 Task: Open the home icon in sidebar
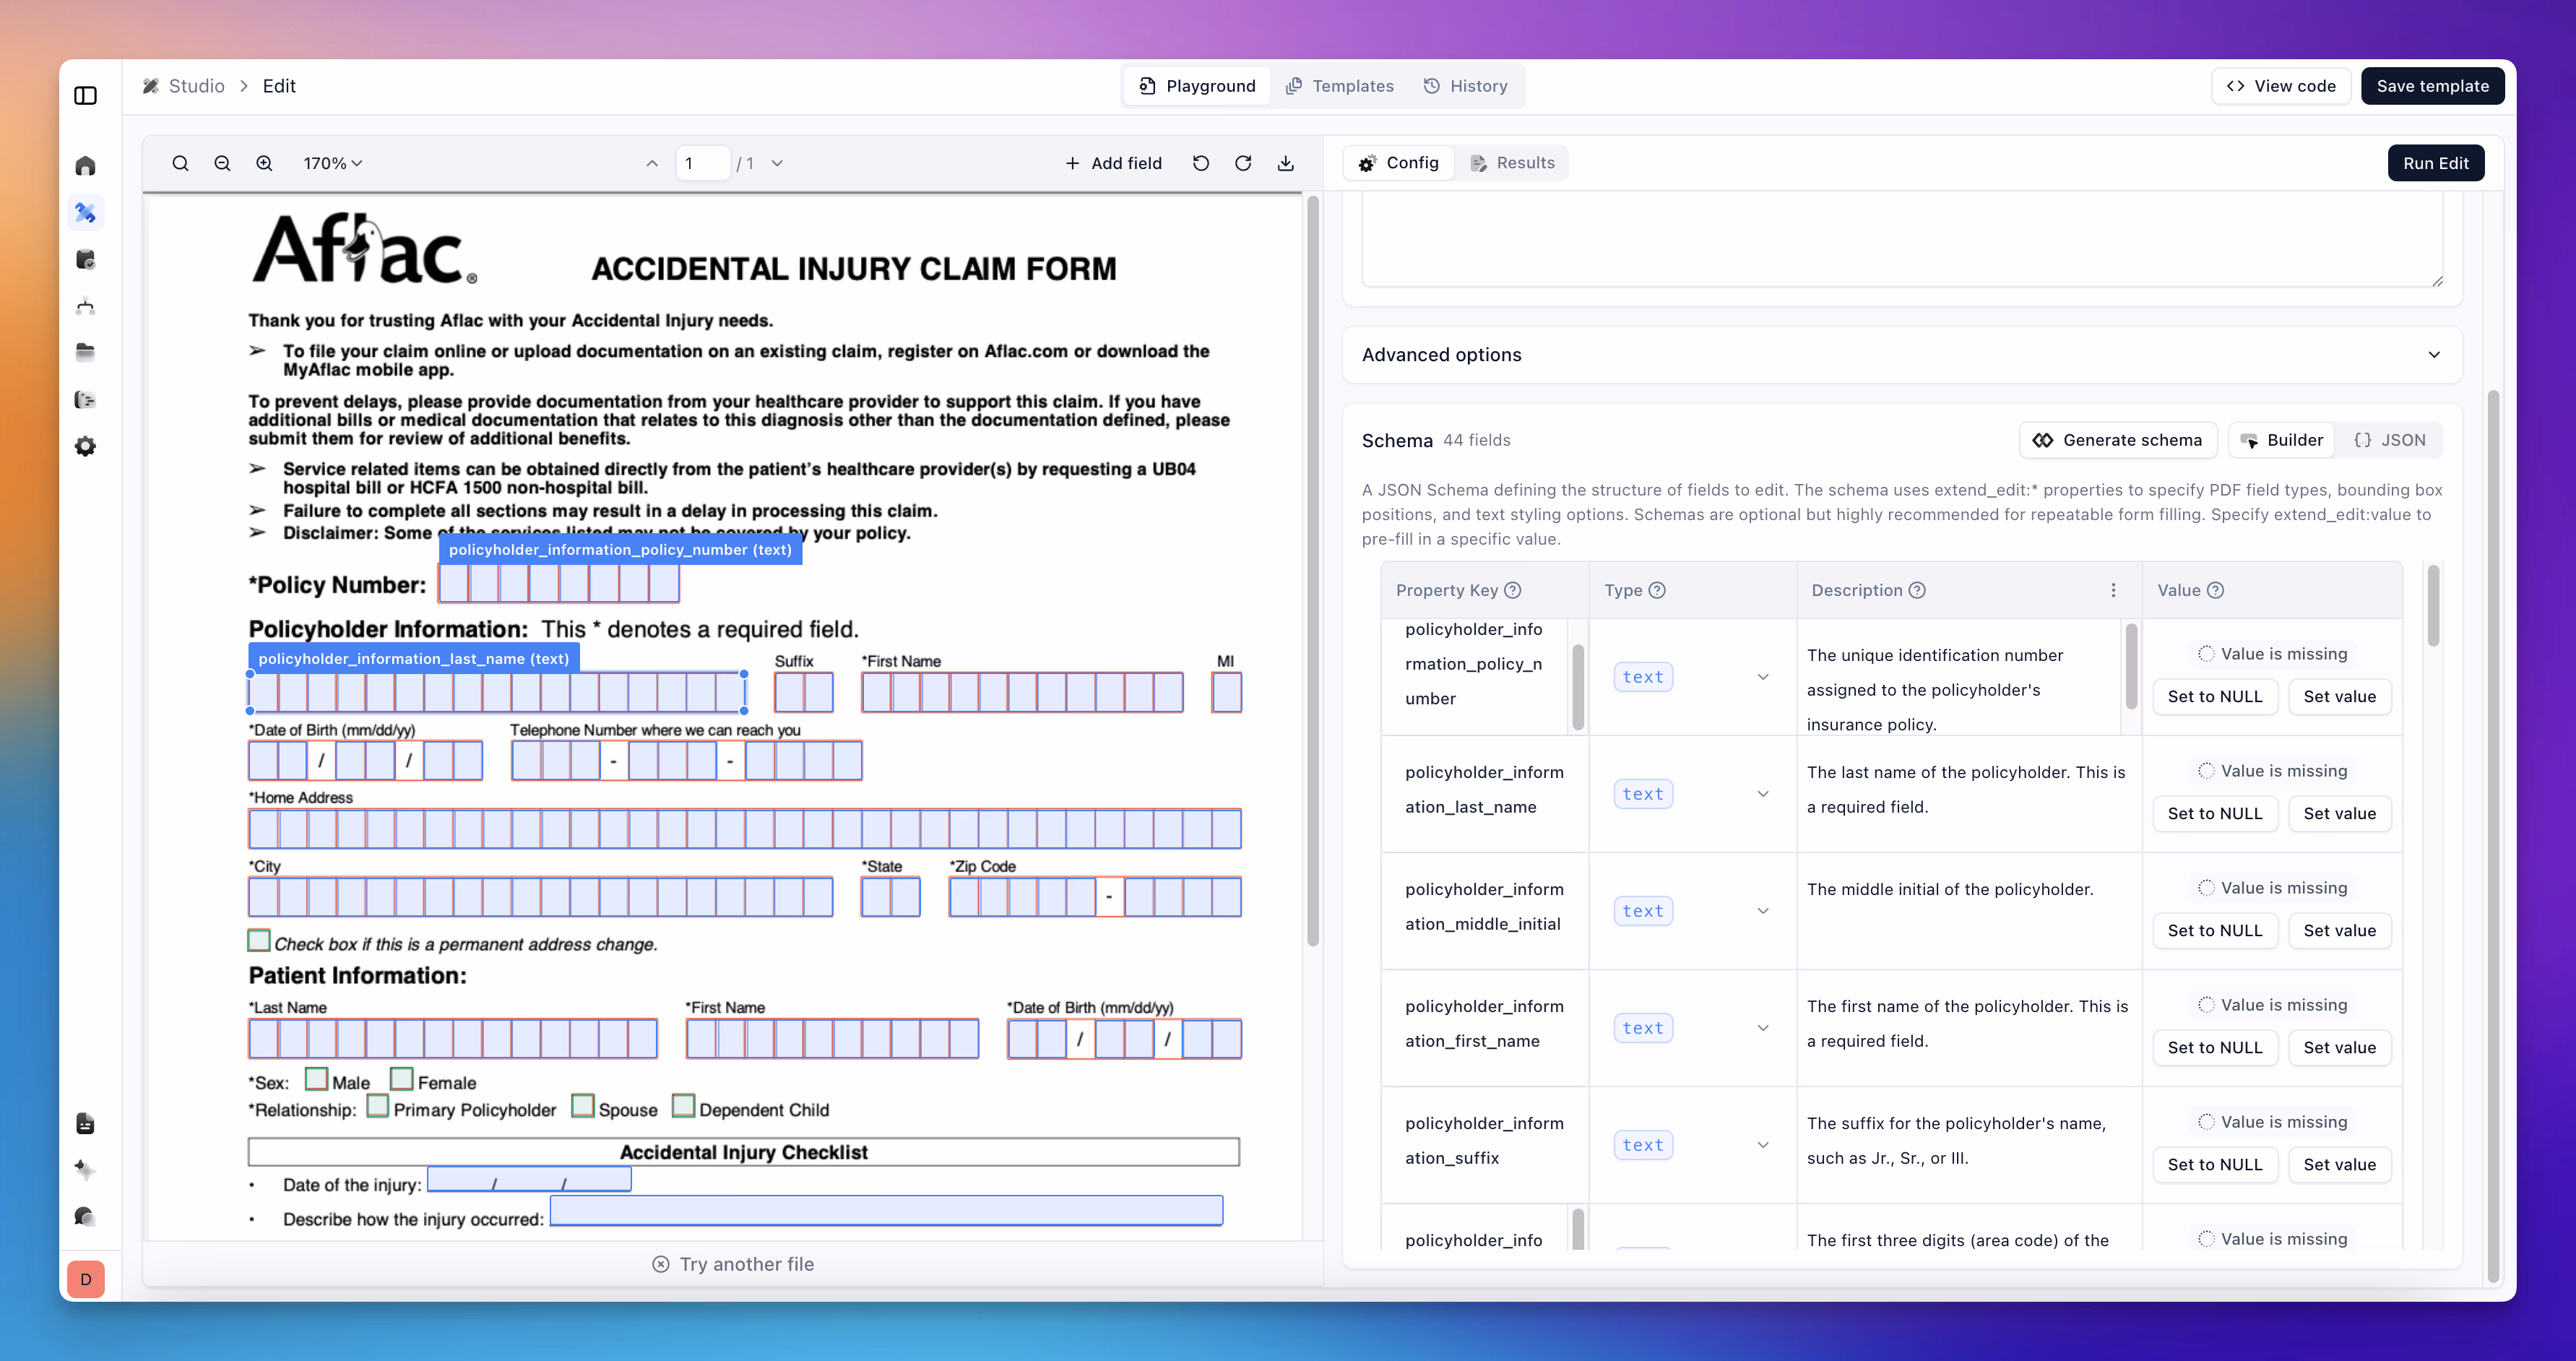pos(86,166)
